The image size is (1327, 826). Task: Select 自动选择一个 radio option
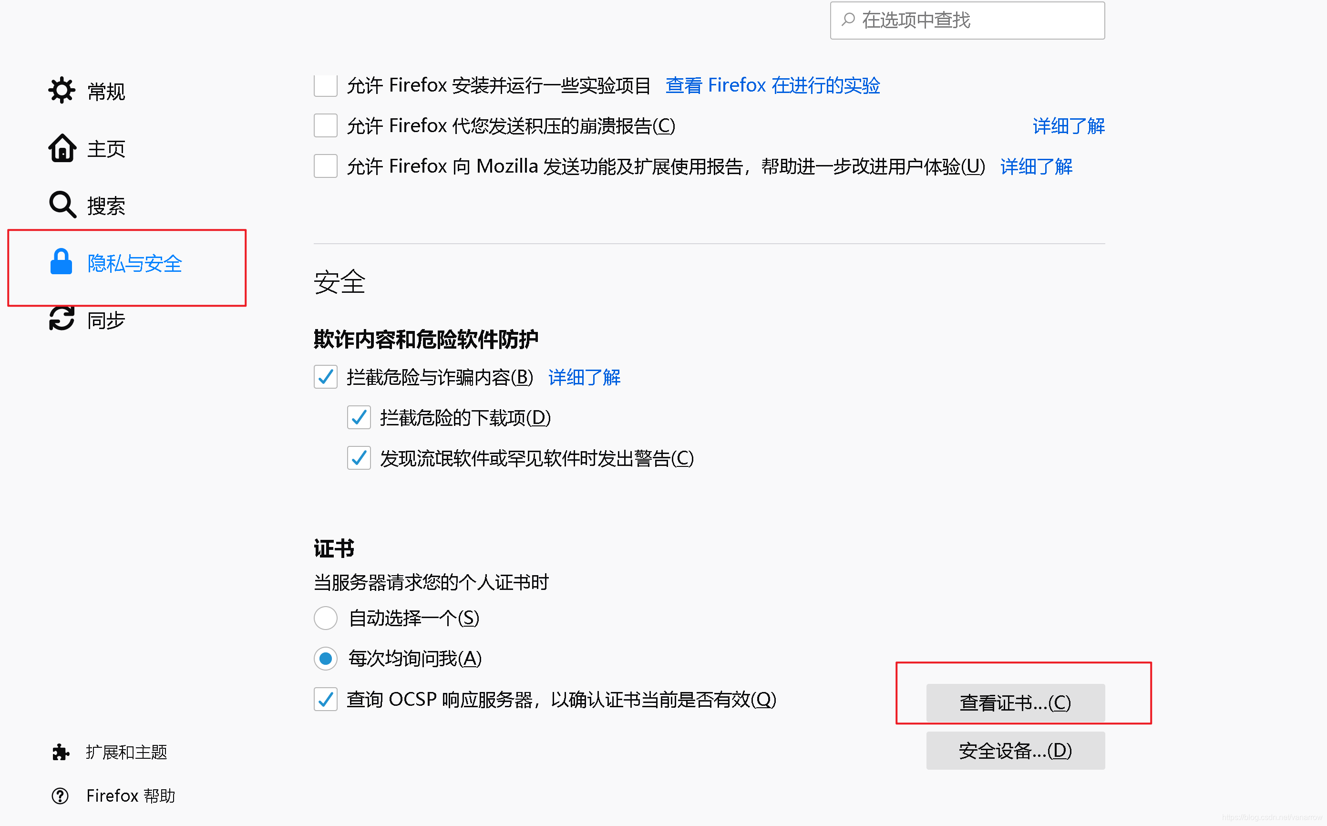[326, 618]
